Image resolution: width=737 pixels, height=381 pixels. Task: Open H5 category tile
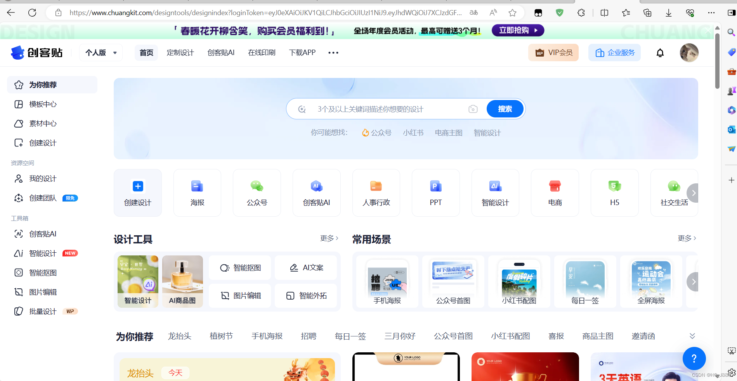point(615,193)
